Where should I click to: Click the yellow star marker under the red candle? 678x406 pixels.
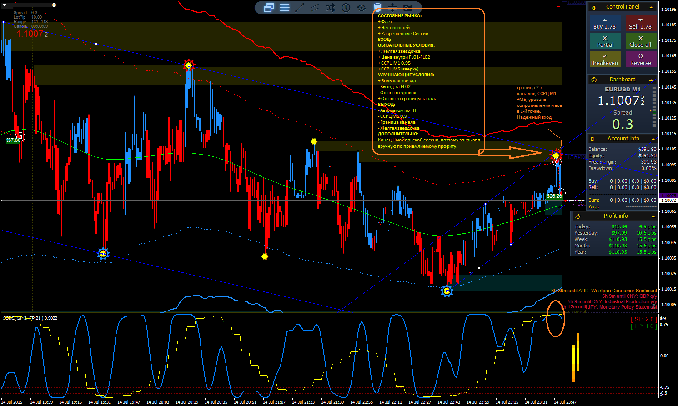(265, 256)
